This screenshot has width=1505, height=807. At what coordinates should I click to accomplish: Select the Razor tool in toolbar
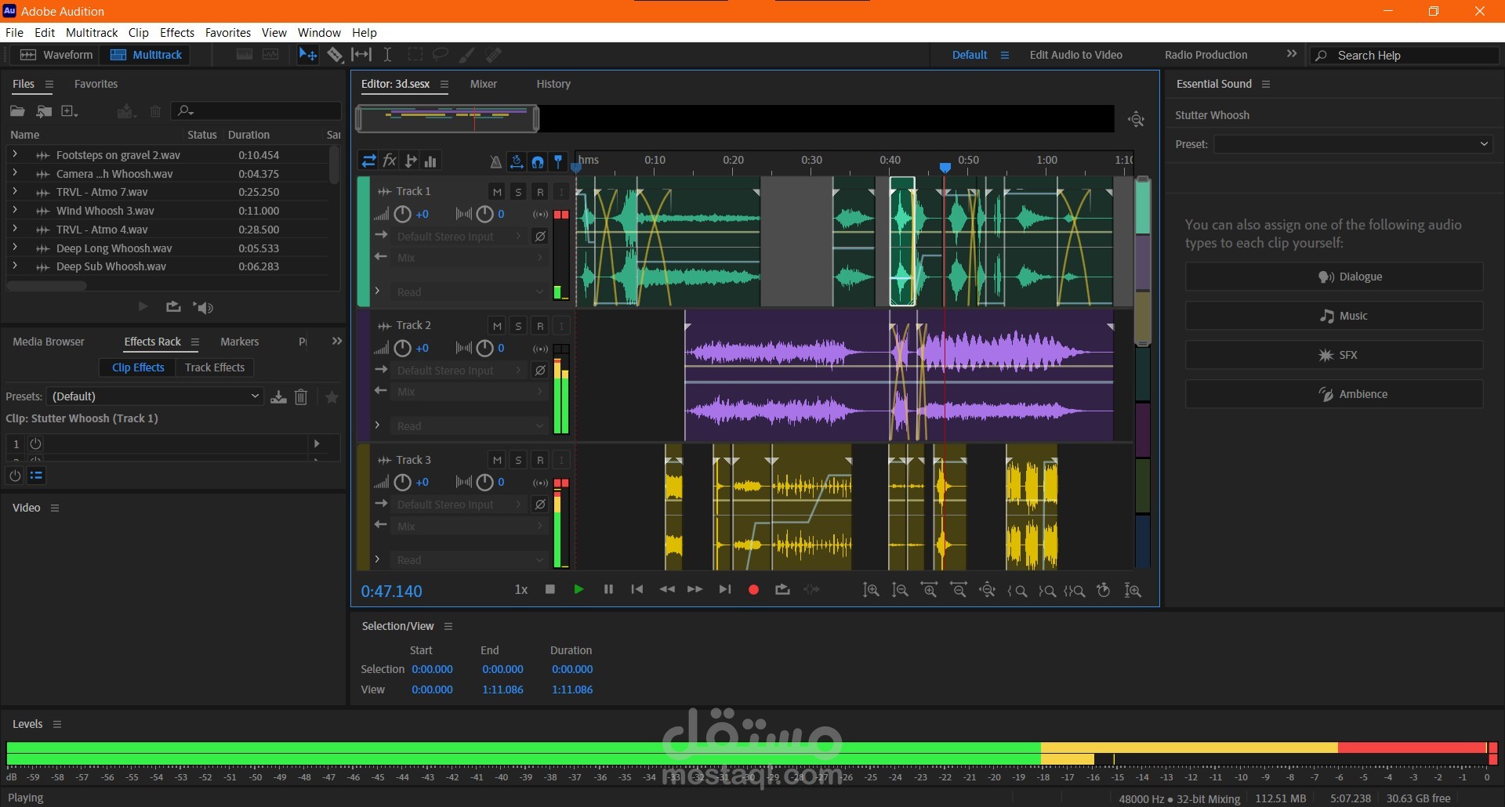(335, 55)
